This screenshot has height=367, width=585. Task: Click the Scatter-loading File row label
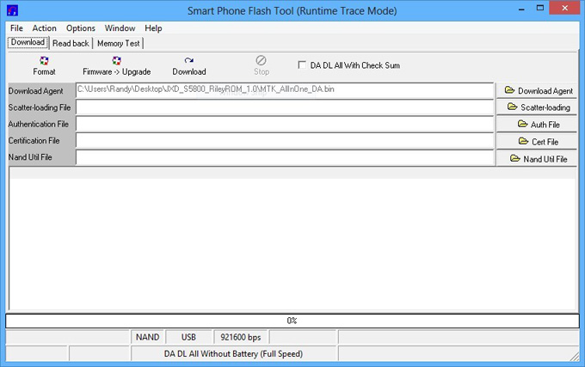[40, 107]
